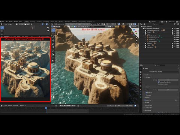This screenshot has width=180, height=135.
Task: Select the Move tool in 3D viewport
Action: coord(53,37)
